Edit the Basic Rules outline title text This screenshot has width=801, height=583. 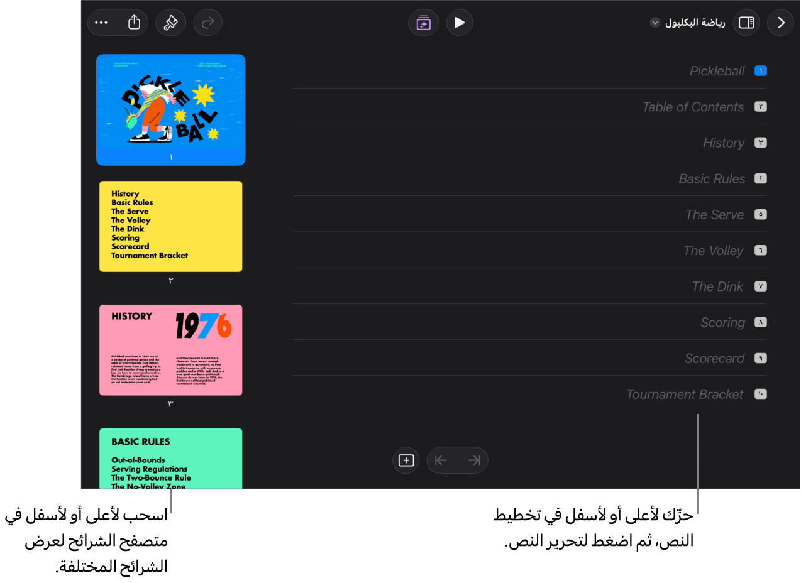click(712, 179)
